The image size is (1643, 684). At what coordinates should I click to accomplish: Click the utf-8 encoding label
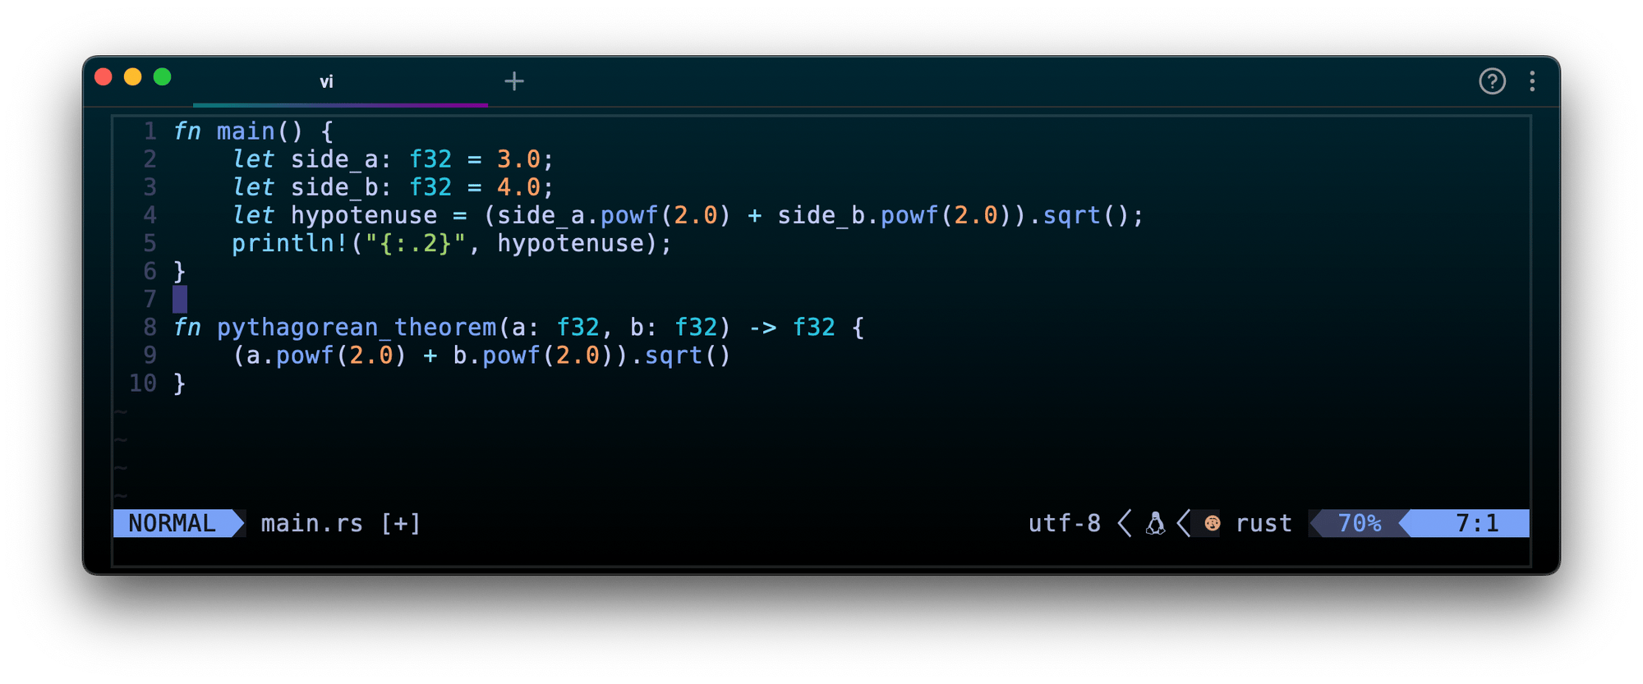tap(1064, 524)
